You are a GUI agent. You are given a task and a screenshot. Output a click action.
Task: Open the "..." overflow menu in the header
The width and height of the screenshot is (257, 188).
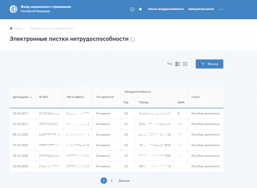221,9
